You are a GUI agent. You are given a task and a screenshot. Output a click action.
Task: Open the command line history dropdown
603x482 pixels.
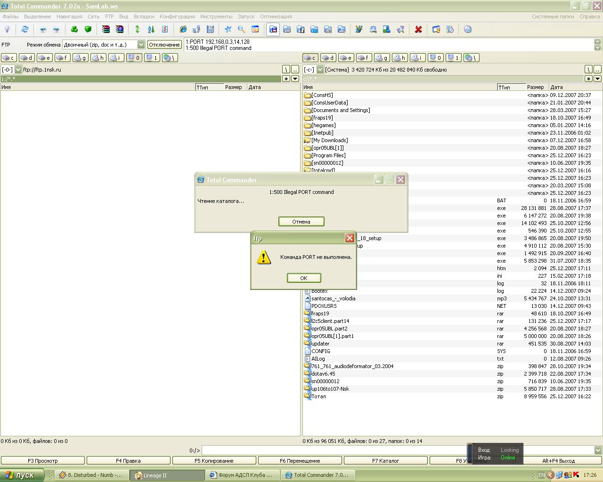click(598, 450)
